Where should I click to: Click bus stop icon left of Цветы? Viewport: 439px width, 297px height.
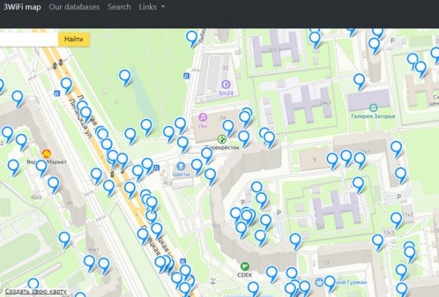tap(156, 168)
